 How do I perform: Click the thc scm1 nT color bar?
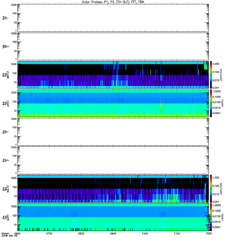point(211,217)
